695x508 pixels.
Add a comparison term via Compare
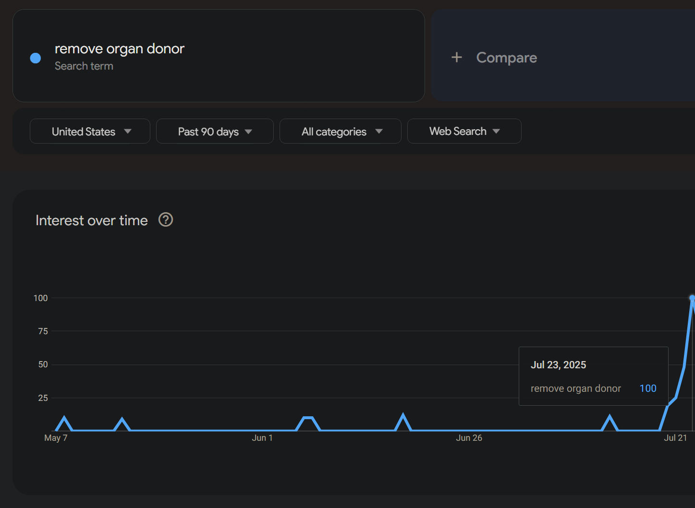(x=563, y=56)
